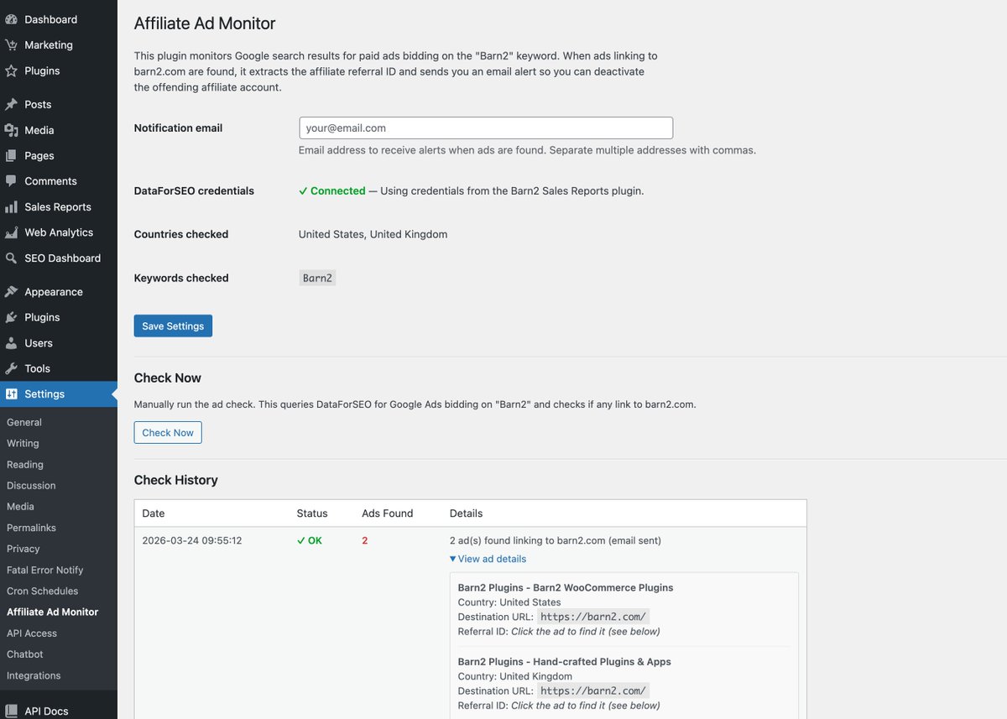Click star icon next to top Plugins
1007x719 pixels.
pyautogui.click(x=11, y=70)
